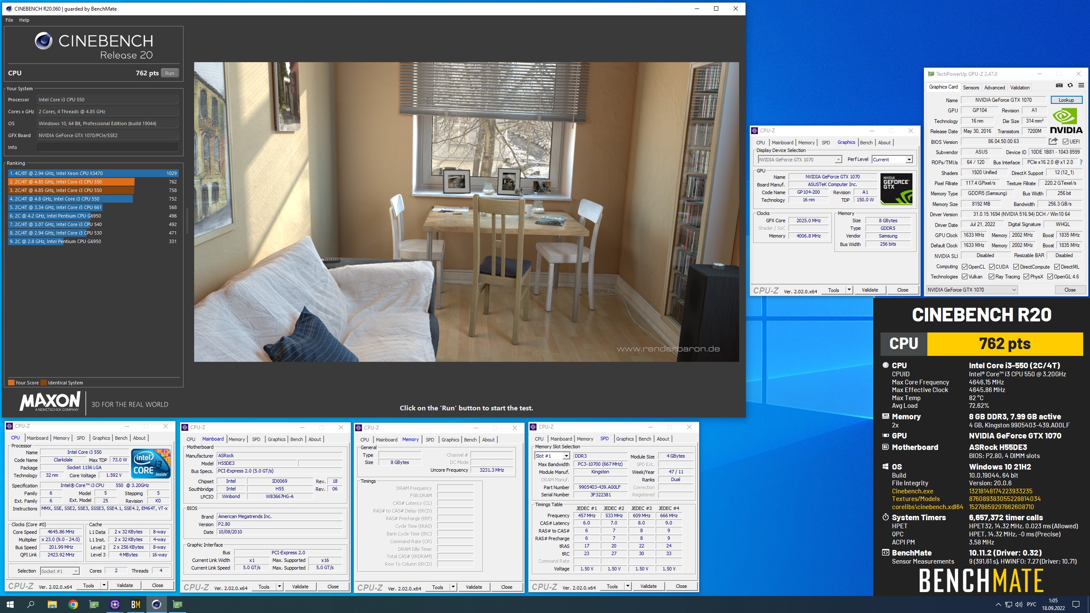Image resolution: width=1090 pixels, height=613 pixels.
Task: Open Bench tab in CPU-Z Graphics window
Action: click(866, 143)
